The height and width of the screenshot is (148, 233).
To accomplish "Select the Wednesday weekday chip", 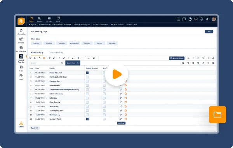I will coord(74,43).
